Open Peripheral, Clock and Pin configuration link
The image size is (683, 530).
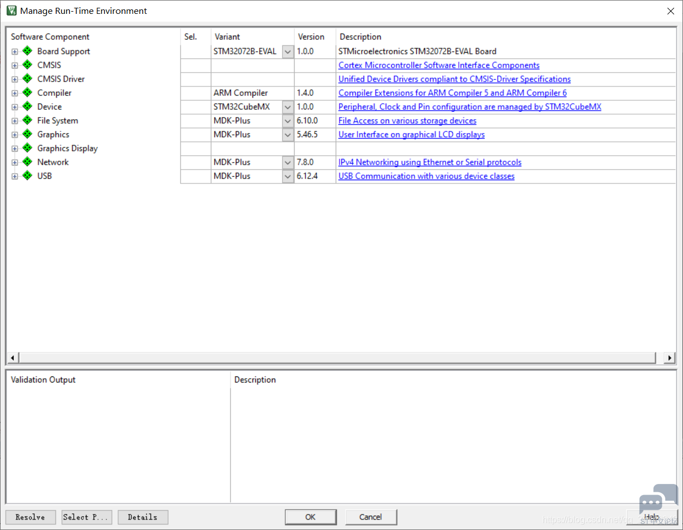[470, 107]
